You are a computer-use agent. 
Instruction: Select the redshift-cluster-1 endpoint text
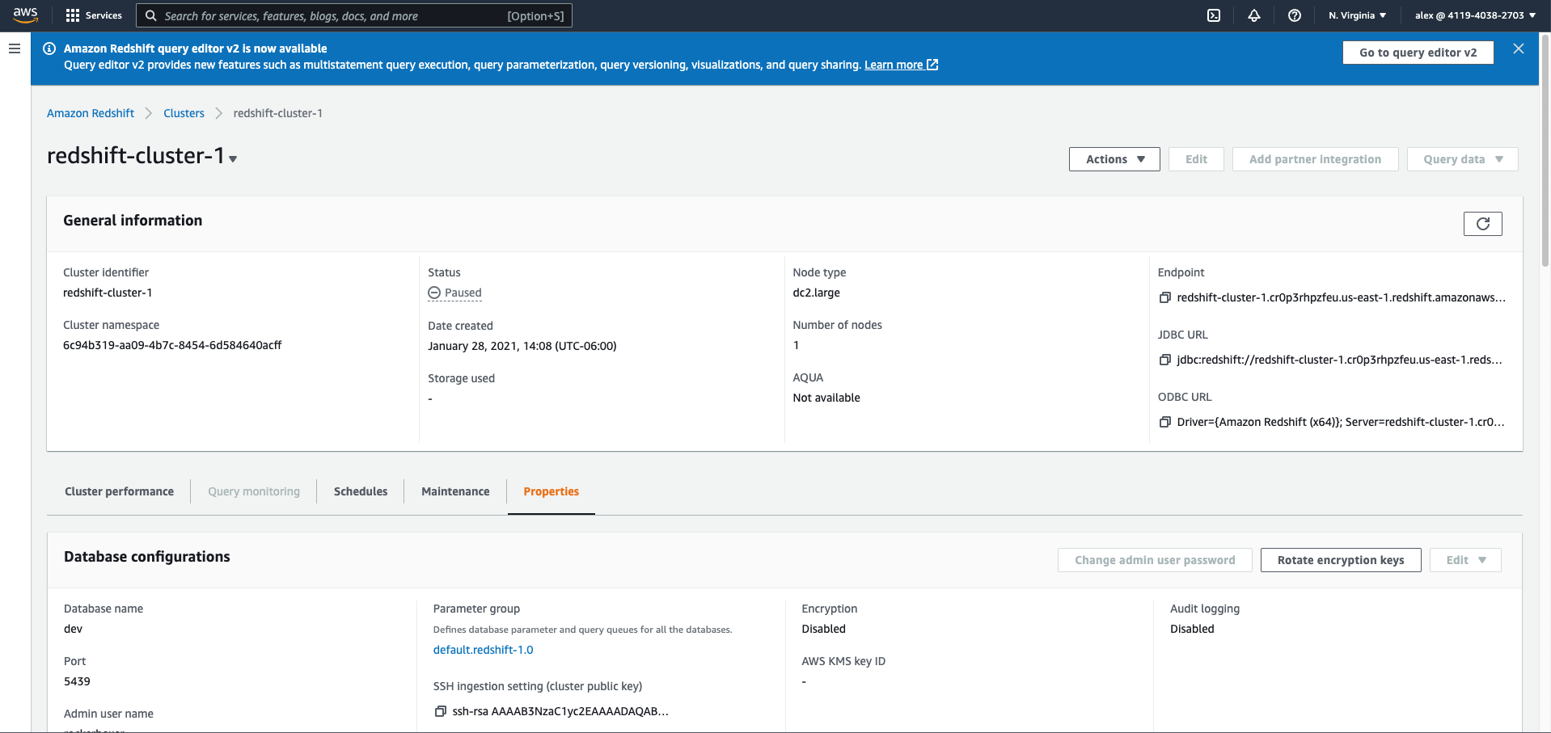(x=1342, y=297)
